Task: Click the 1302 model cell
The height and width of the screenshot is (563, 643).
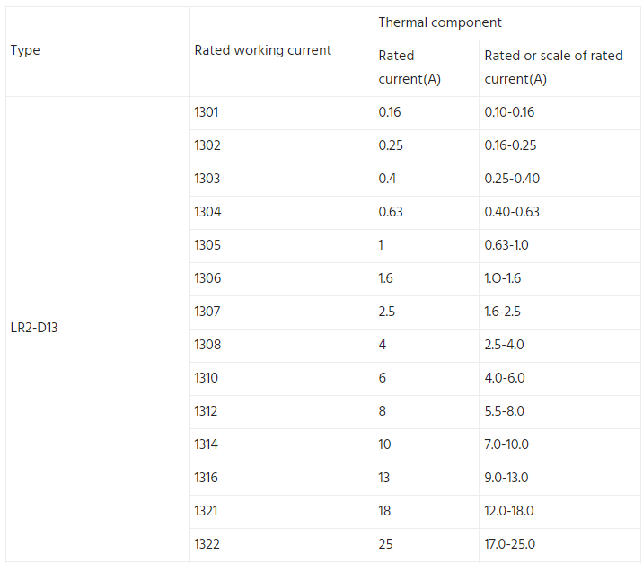Action: coord(282,146)
